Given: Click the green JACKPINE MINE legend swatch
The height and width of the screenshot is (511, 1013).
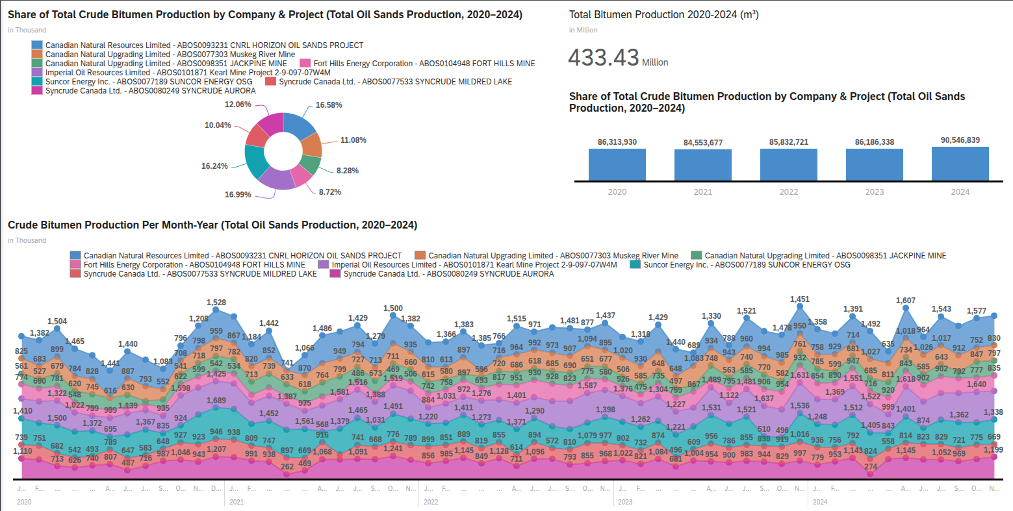Looking at the screenshot, I should point(38,63).
